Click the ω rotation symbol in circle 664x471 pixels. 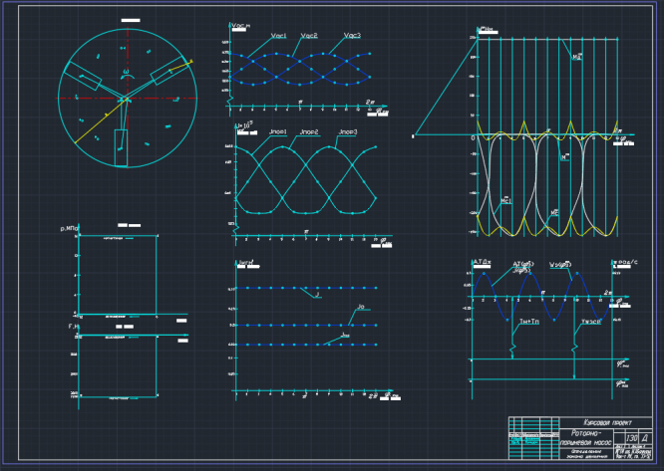127,72
